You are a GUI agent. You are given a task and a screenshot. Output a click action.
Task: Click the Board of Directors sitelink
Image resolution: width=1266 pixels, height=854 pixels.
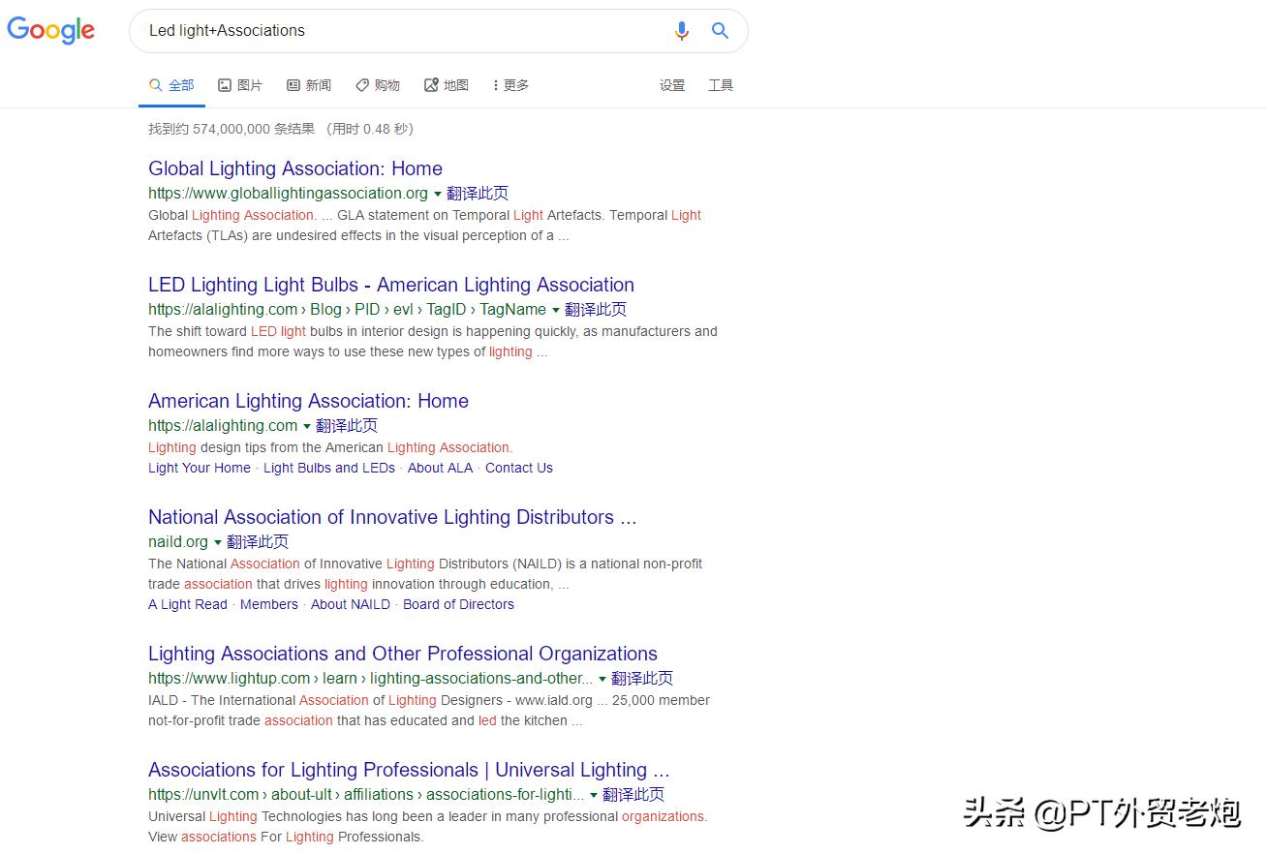click(458, 604)
